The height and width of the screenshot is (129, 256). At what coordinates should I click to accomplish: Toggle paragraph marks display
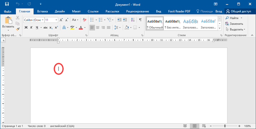point(140,20)
